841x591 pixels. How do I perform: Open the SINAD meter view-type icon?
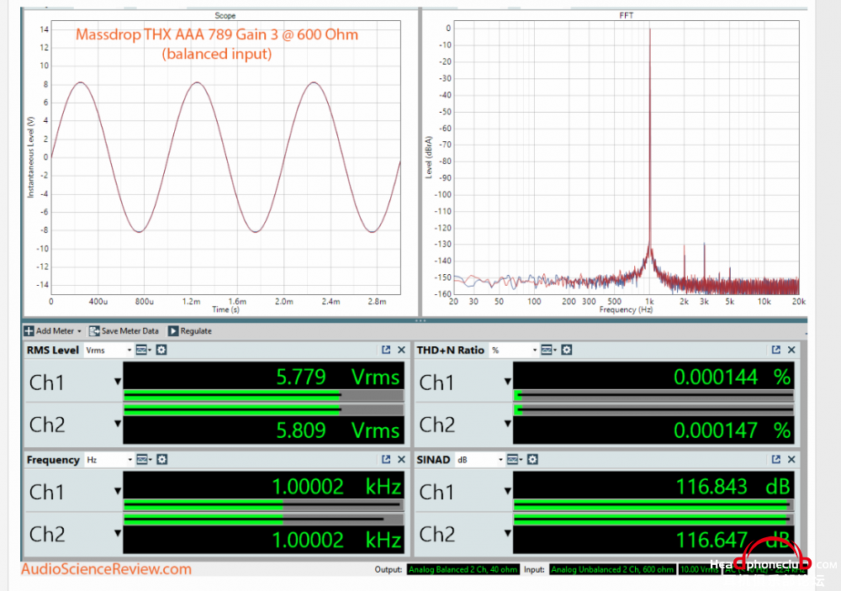pyautogui.click(x=515, y=460)
